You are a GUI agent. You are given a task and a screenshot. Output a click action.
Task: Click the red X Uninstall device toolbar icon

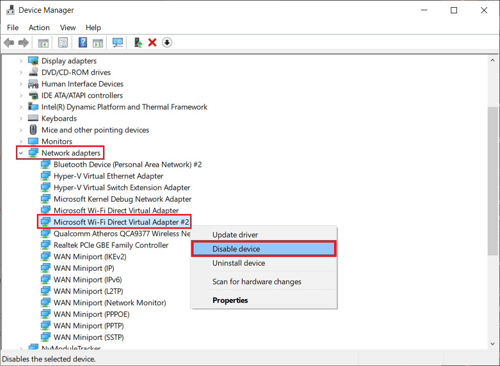click(152, 42)
